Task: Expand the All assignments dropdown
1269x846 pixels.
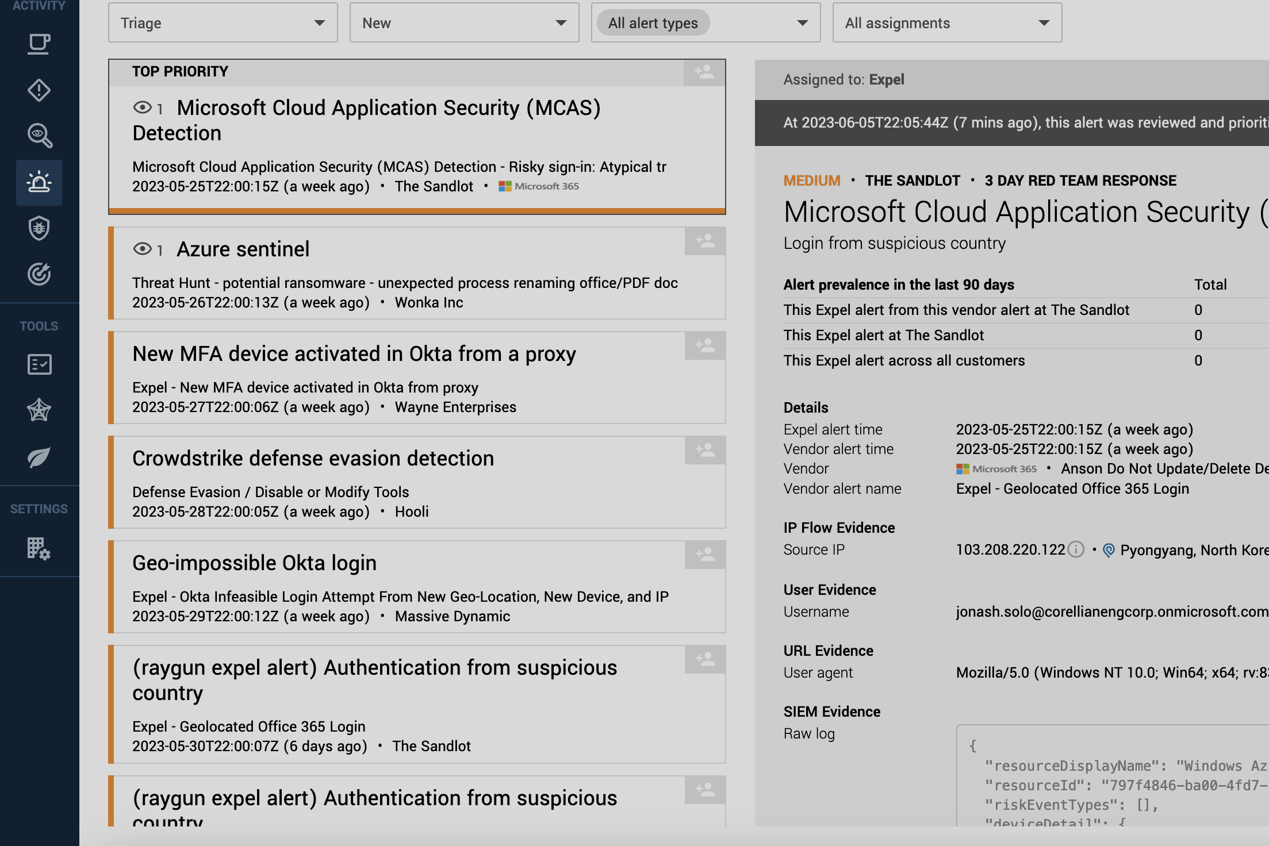Action: [946, 23]
